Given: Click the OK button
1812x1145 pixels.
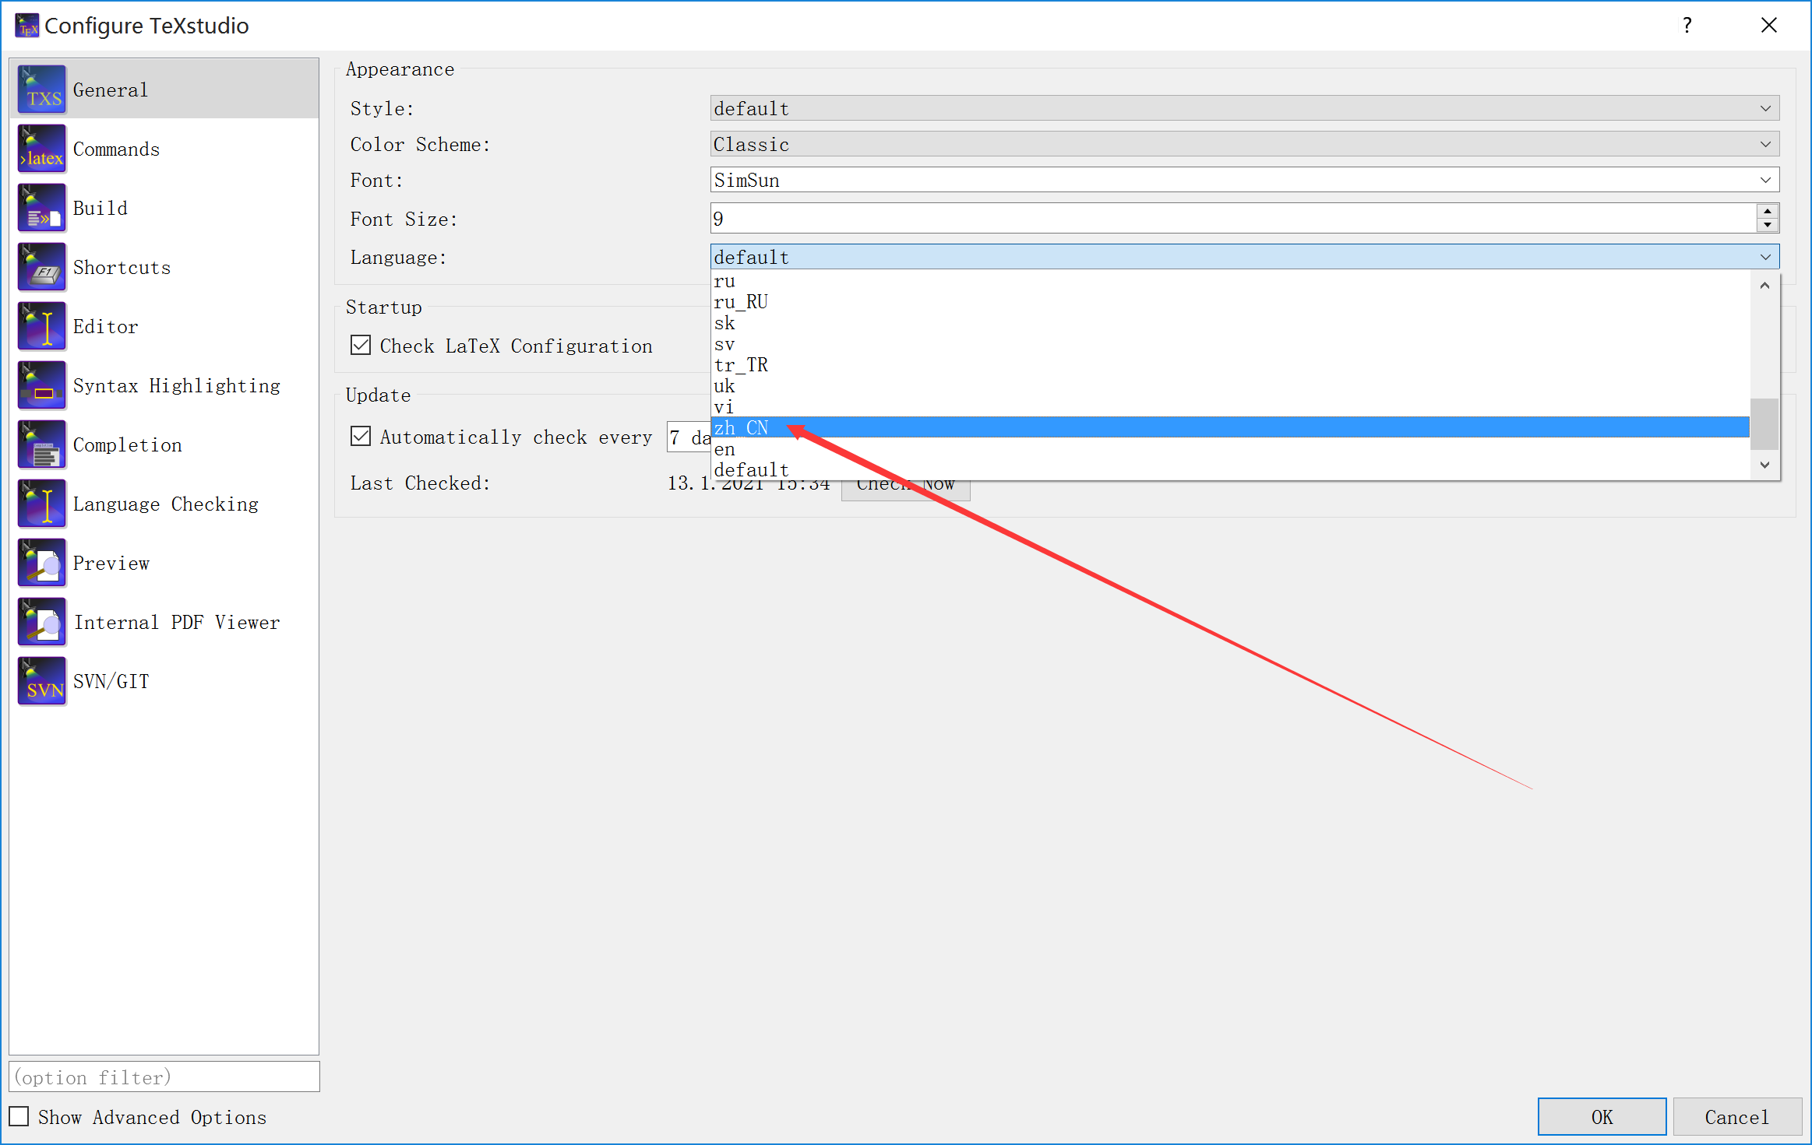Looking at the screenshot, I should pyautogui.click(x=1601, y=1117).
